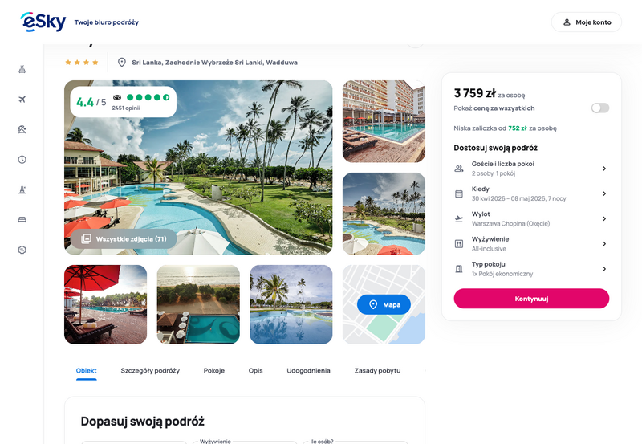The height and width of the screenshot is (444, 642).
Task: Expand the Kiedy dates chevron
Action: coord(604,193)
